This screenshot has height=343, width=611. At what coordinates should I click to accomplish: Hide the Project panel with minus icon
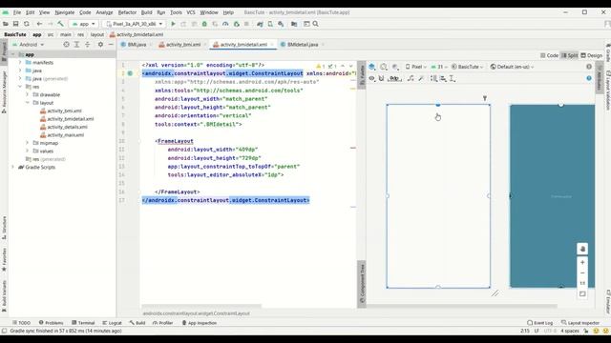111,45
